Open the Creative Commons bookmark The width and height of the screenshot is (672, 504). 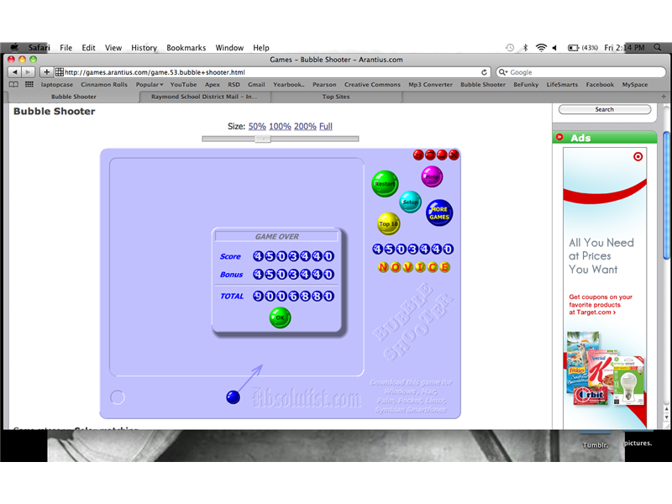(372, 85)
